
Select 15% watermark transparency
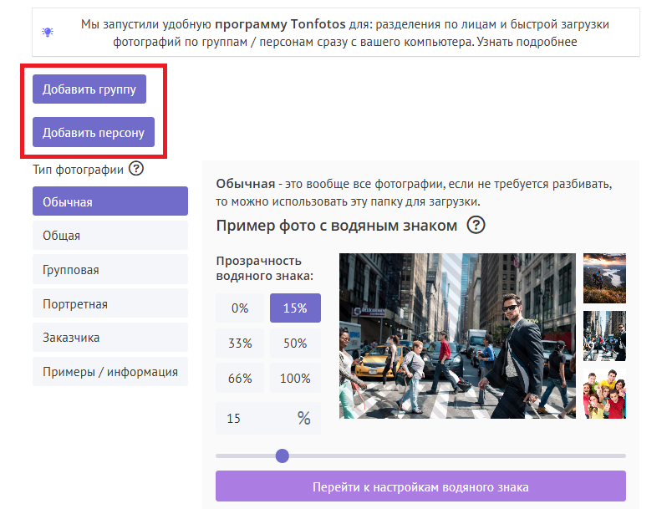(x=295, y=308)
